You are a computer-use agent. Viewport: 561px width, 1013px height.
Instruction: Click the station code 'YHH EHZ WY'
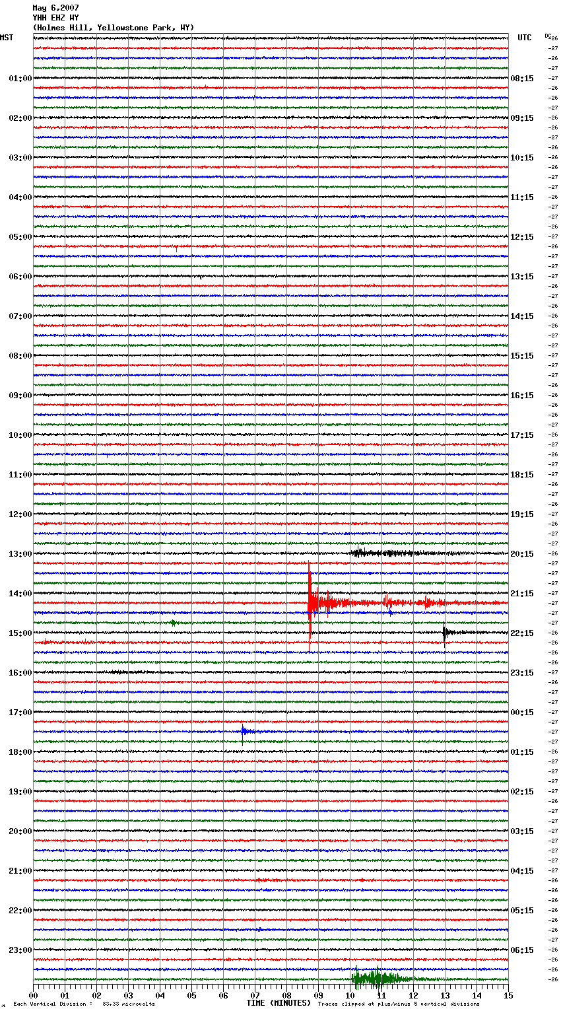tap(55, 18)
